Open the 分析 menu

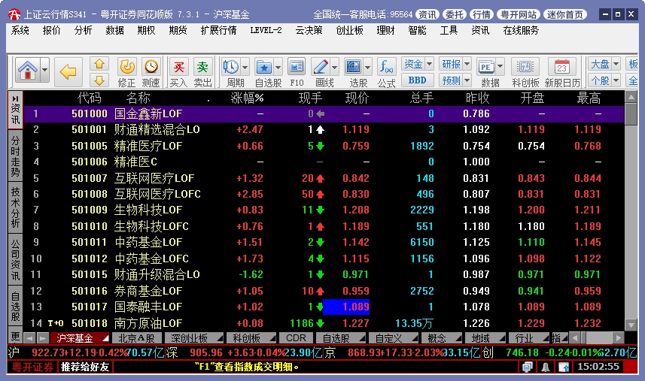click(x=83, y=30)
